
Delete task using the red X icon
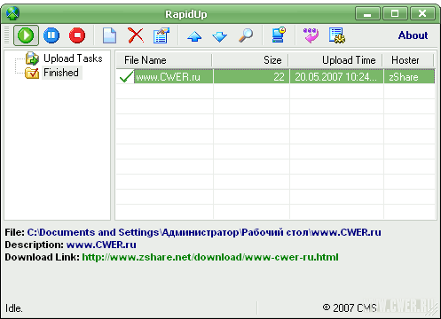point(136,35)
